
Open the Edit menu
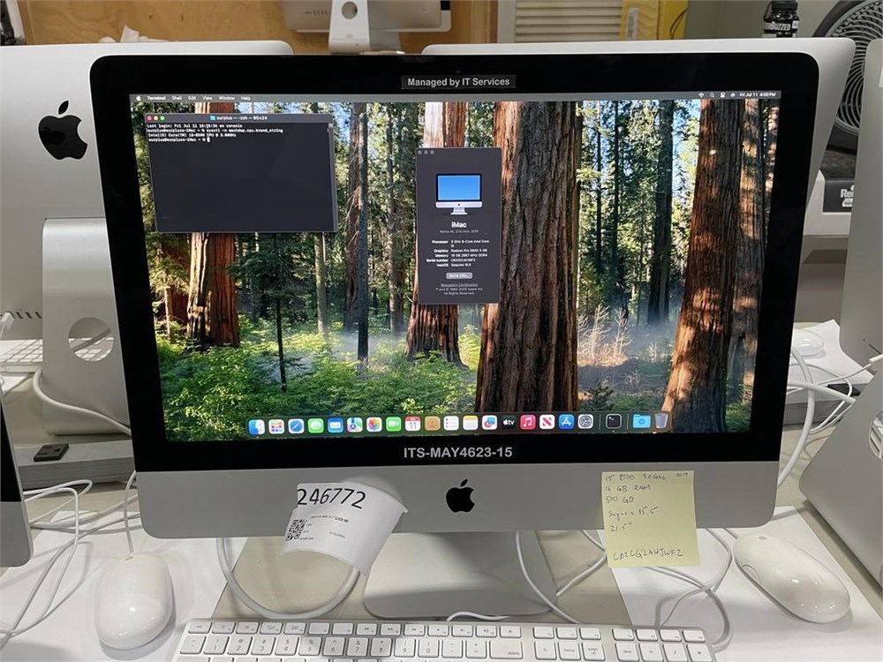[x=192, y=98]
